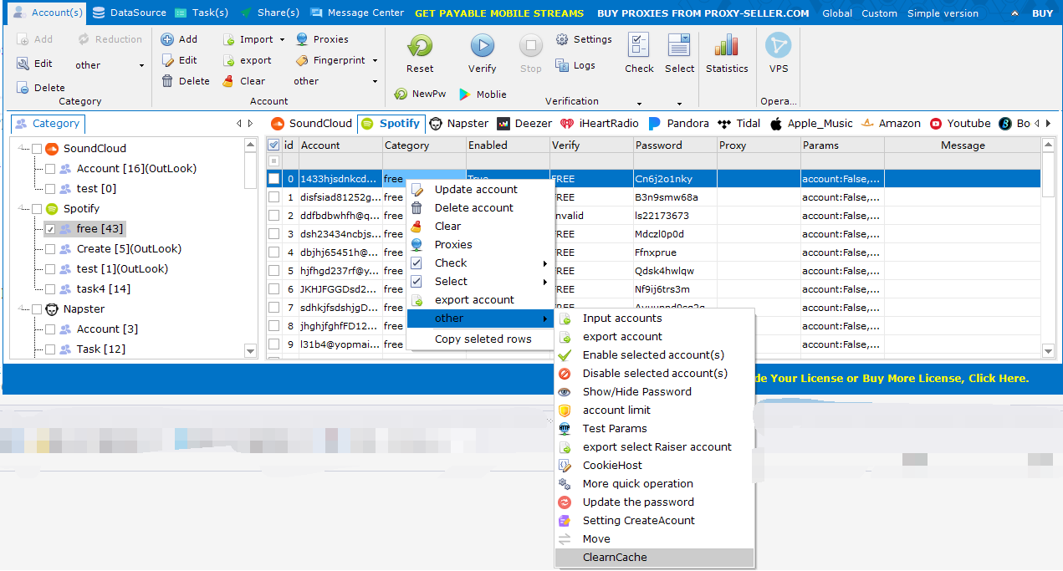Open the Category group other dropdown
The height and width of the screenshot is (571, 1063).
[x=141, y=65]
